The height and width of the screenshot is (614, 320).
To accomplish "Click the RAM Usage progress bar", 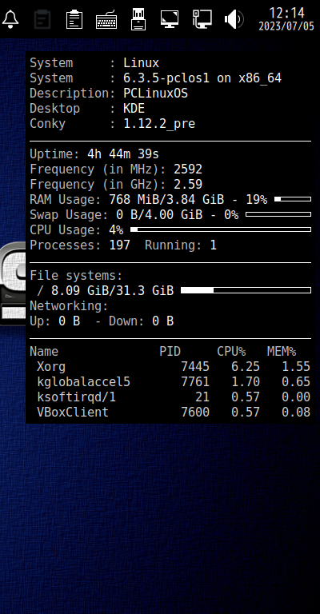I will click(293, 199).
